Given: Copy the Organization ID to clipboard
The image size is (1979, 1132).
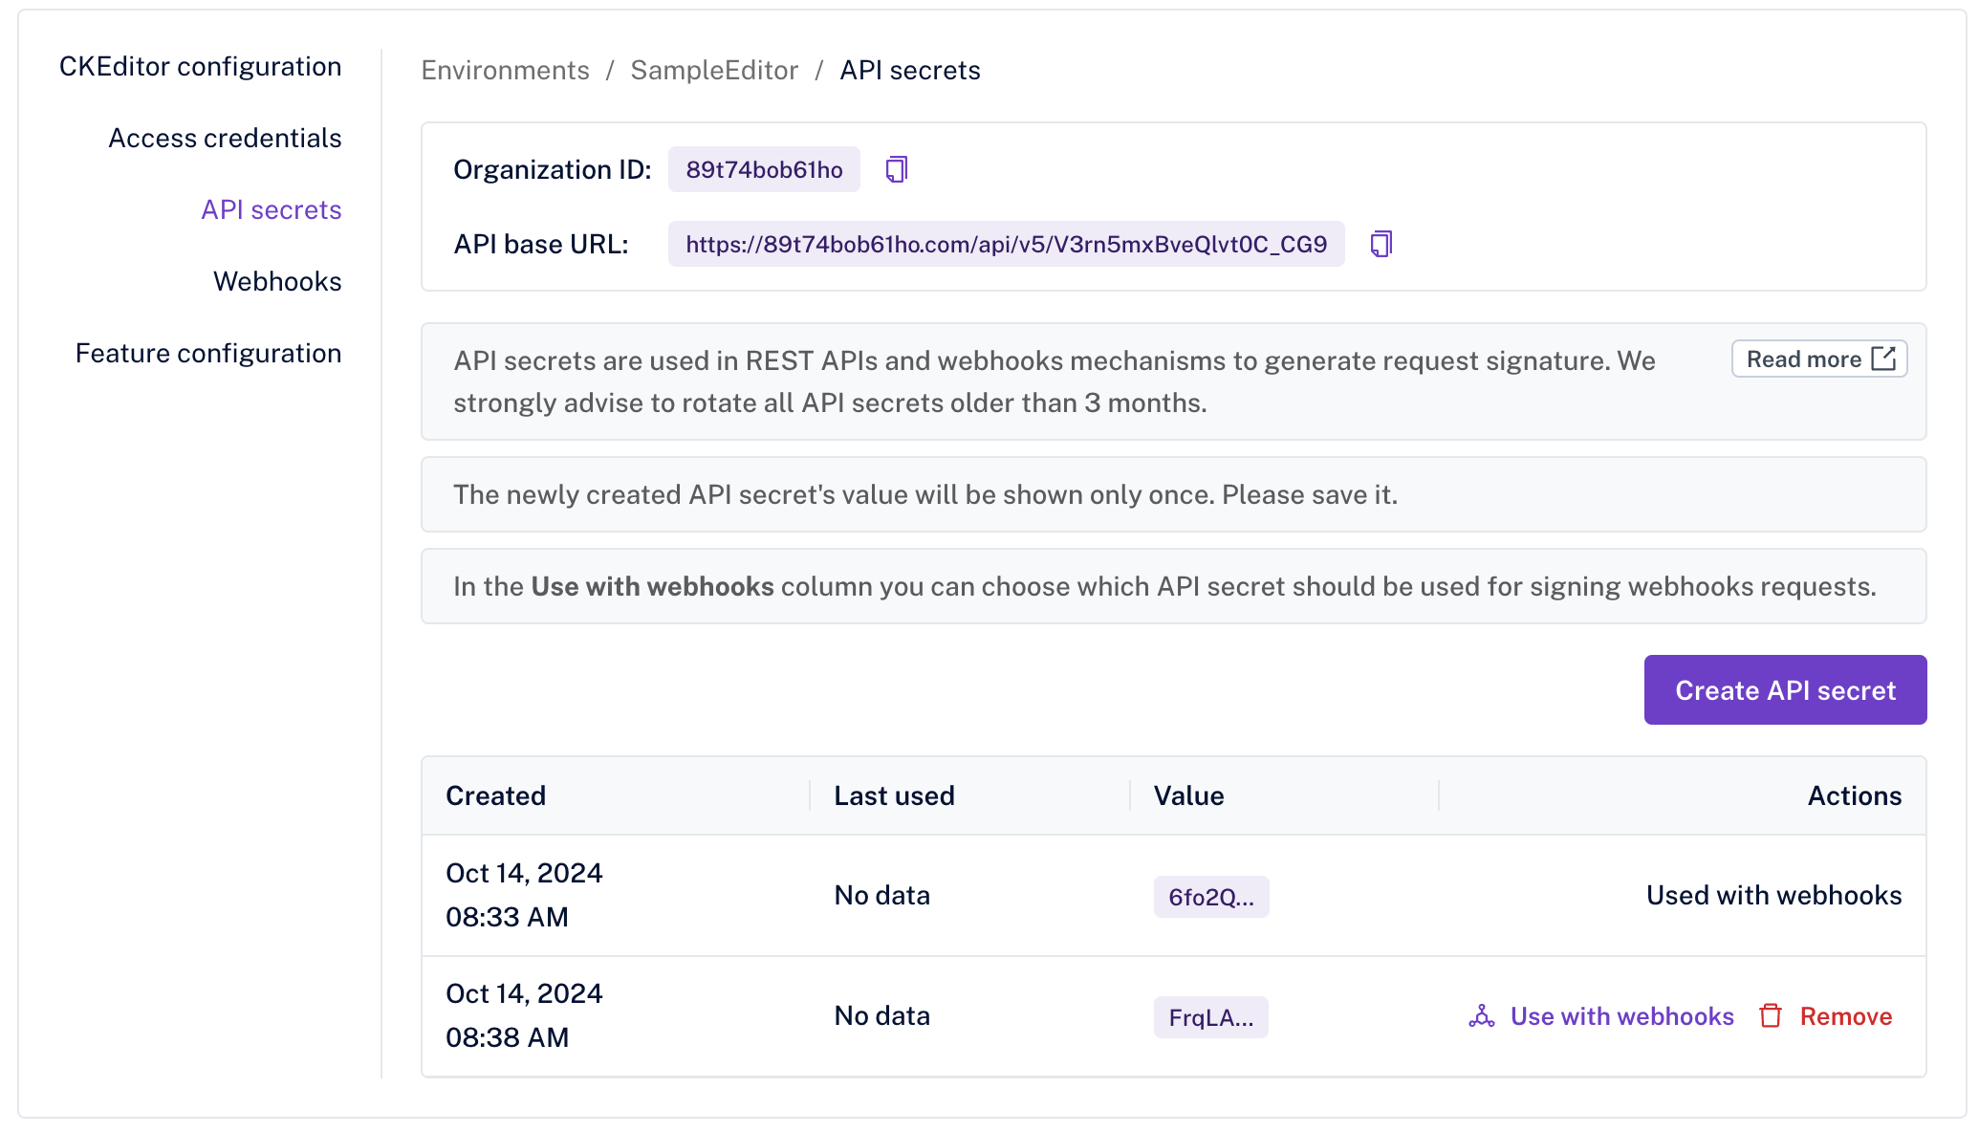Looking at the screenshot, I should pos(896,169).
